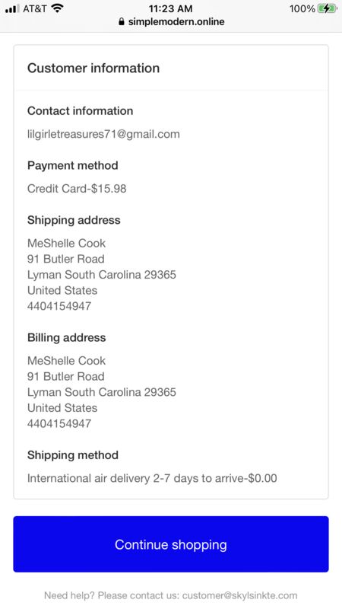Viewport: 342px width, 609px height.
Task: Open the customer@skylsinkte.com support email link
Action: (239, 595)
